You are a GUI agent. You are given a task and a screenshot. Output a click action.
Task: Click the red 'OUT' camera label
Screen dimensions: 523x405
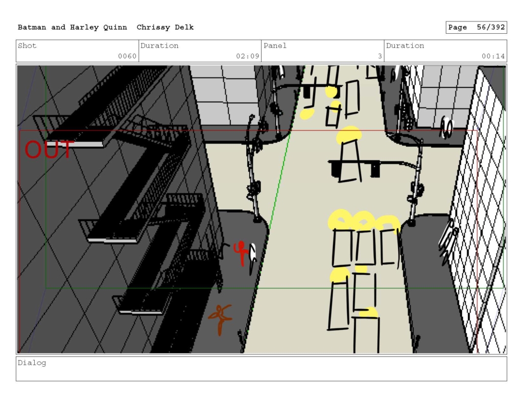coord(49,150)
